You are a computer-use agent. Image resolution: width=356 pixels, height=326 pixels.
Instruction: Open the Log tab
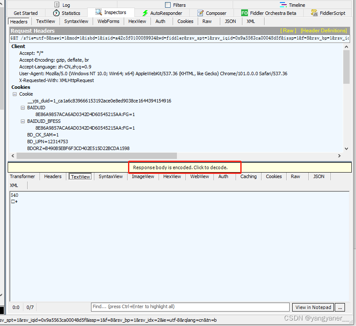click(x=62, y=5)
